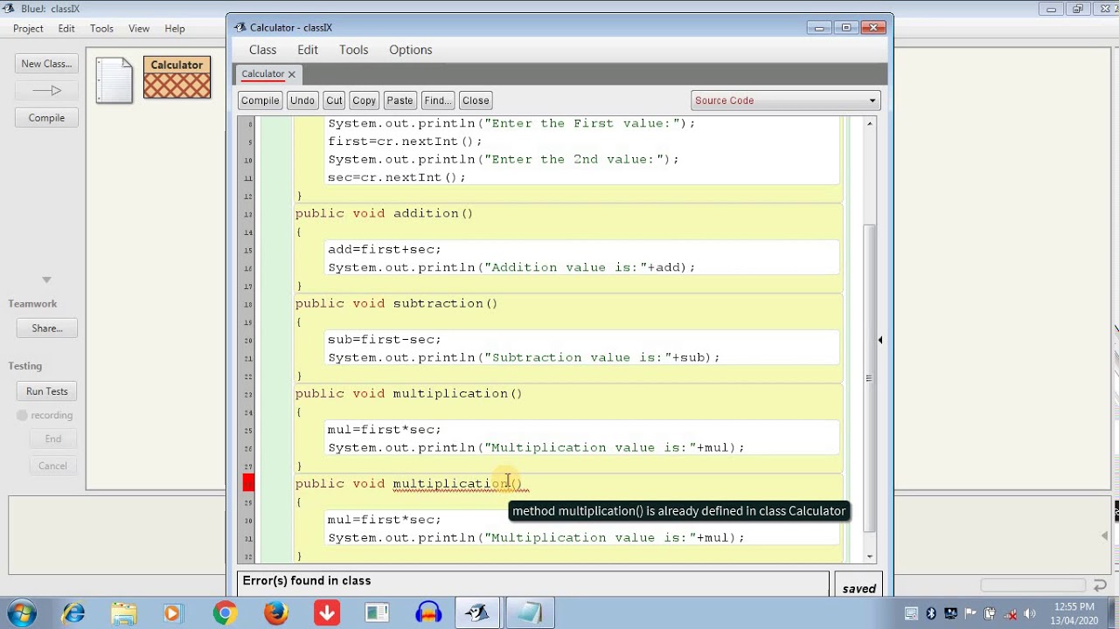Click Compile in BlueJ sidebar
This screenshot has width=1119, height=629.
pyautogui.click(x=46, y=118)
